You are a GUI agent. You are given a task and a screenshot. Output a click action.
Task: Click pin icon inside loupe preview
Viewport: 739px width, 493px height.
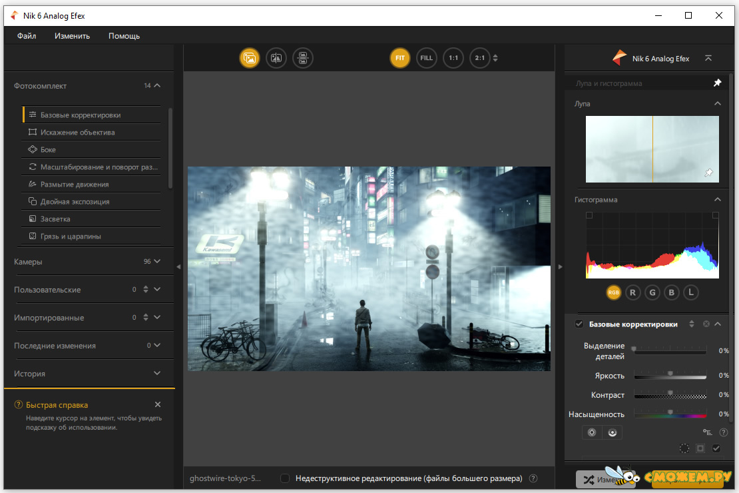[709, 173]
